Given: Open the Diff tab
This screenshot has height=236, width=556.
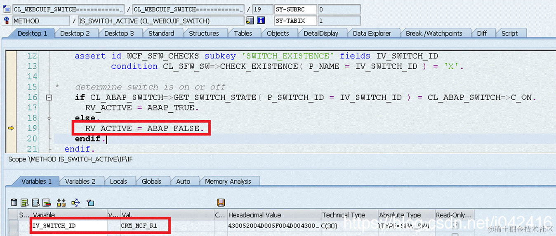Looking at the screenshot, I should tap(482, 33).
